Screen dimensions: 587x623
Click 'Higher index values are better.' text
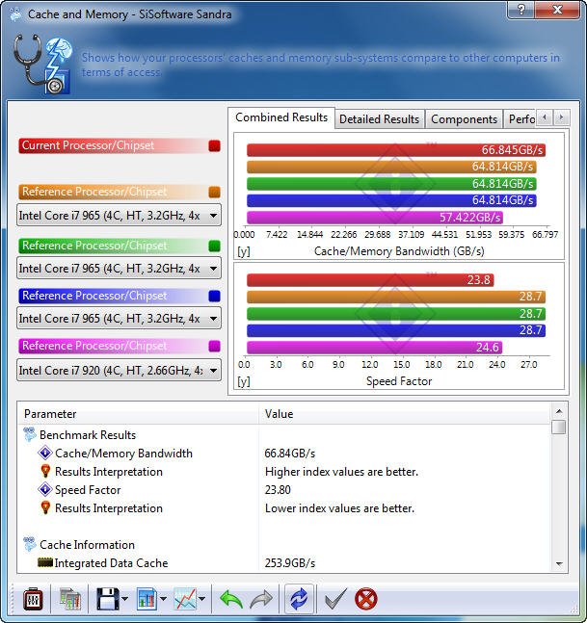pos(341,472)
